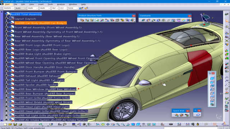Image resolution: width=230 pixels, height=129 pixels.
Task: Expand the AudiR8 Car Body tree node
Action: tap(6, 23)
